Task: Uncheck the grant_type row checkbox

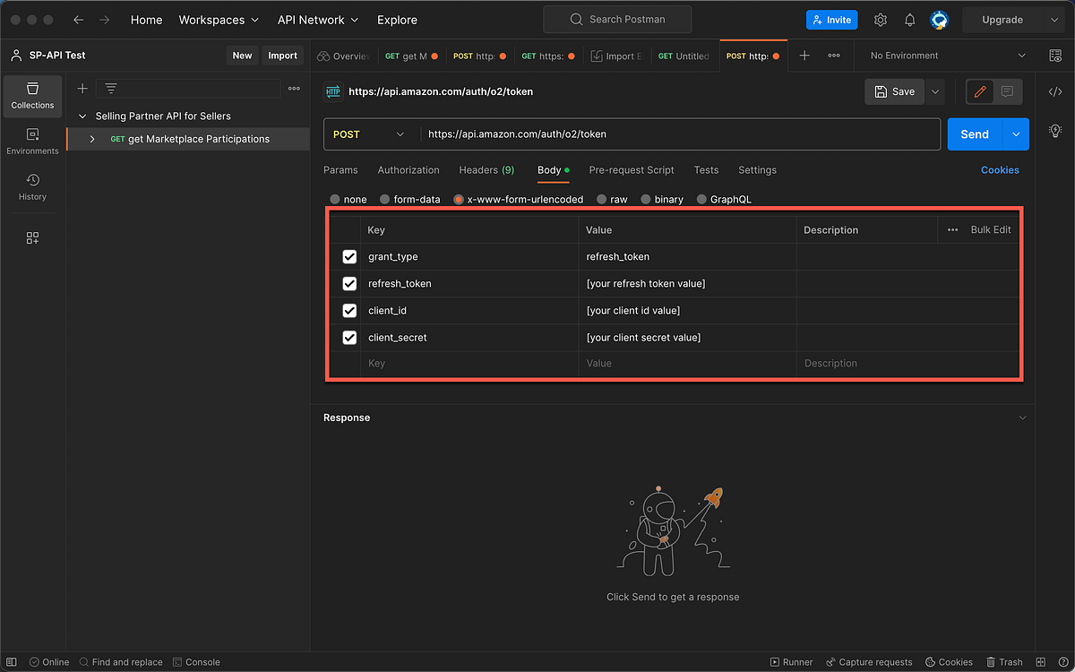Action: pyautogui.click(x=349, y=257)
